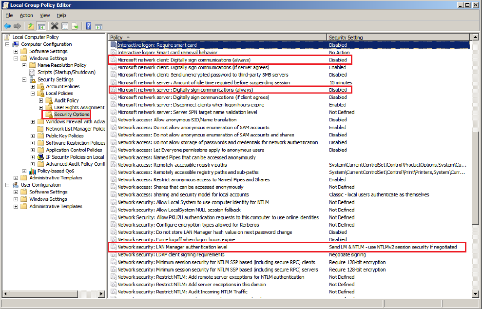Collapse the User Configuration node
Image resolution: width=482 pixels, height=309 pixels.
coord(7,185)
